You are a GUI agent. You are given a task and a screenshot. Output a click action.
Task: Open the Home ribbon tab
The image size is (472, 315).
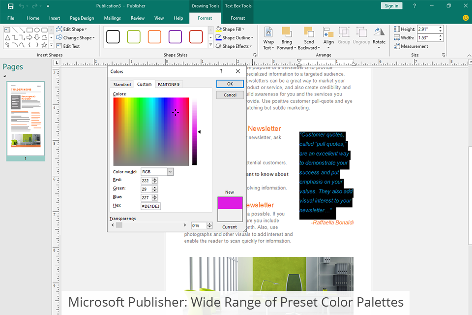coord(33,18)
